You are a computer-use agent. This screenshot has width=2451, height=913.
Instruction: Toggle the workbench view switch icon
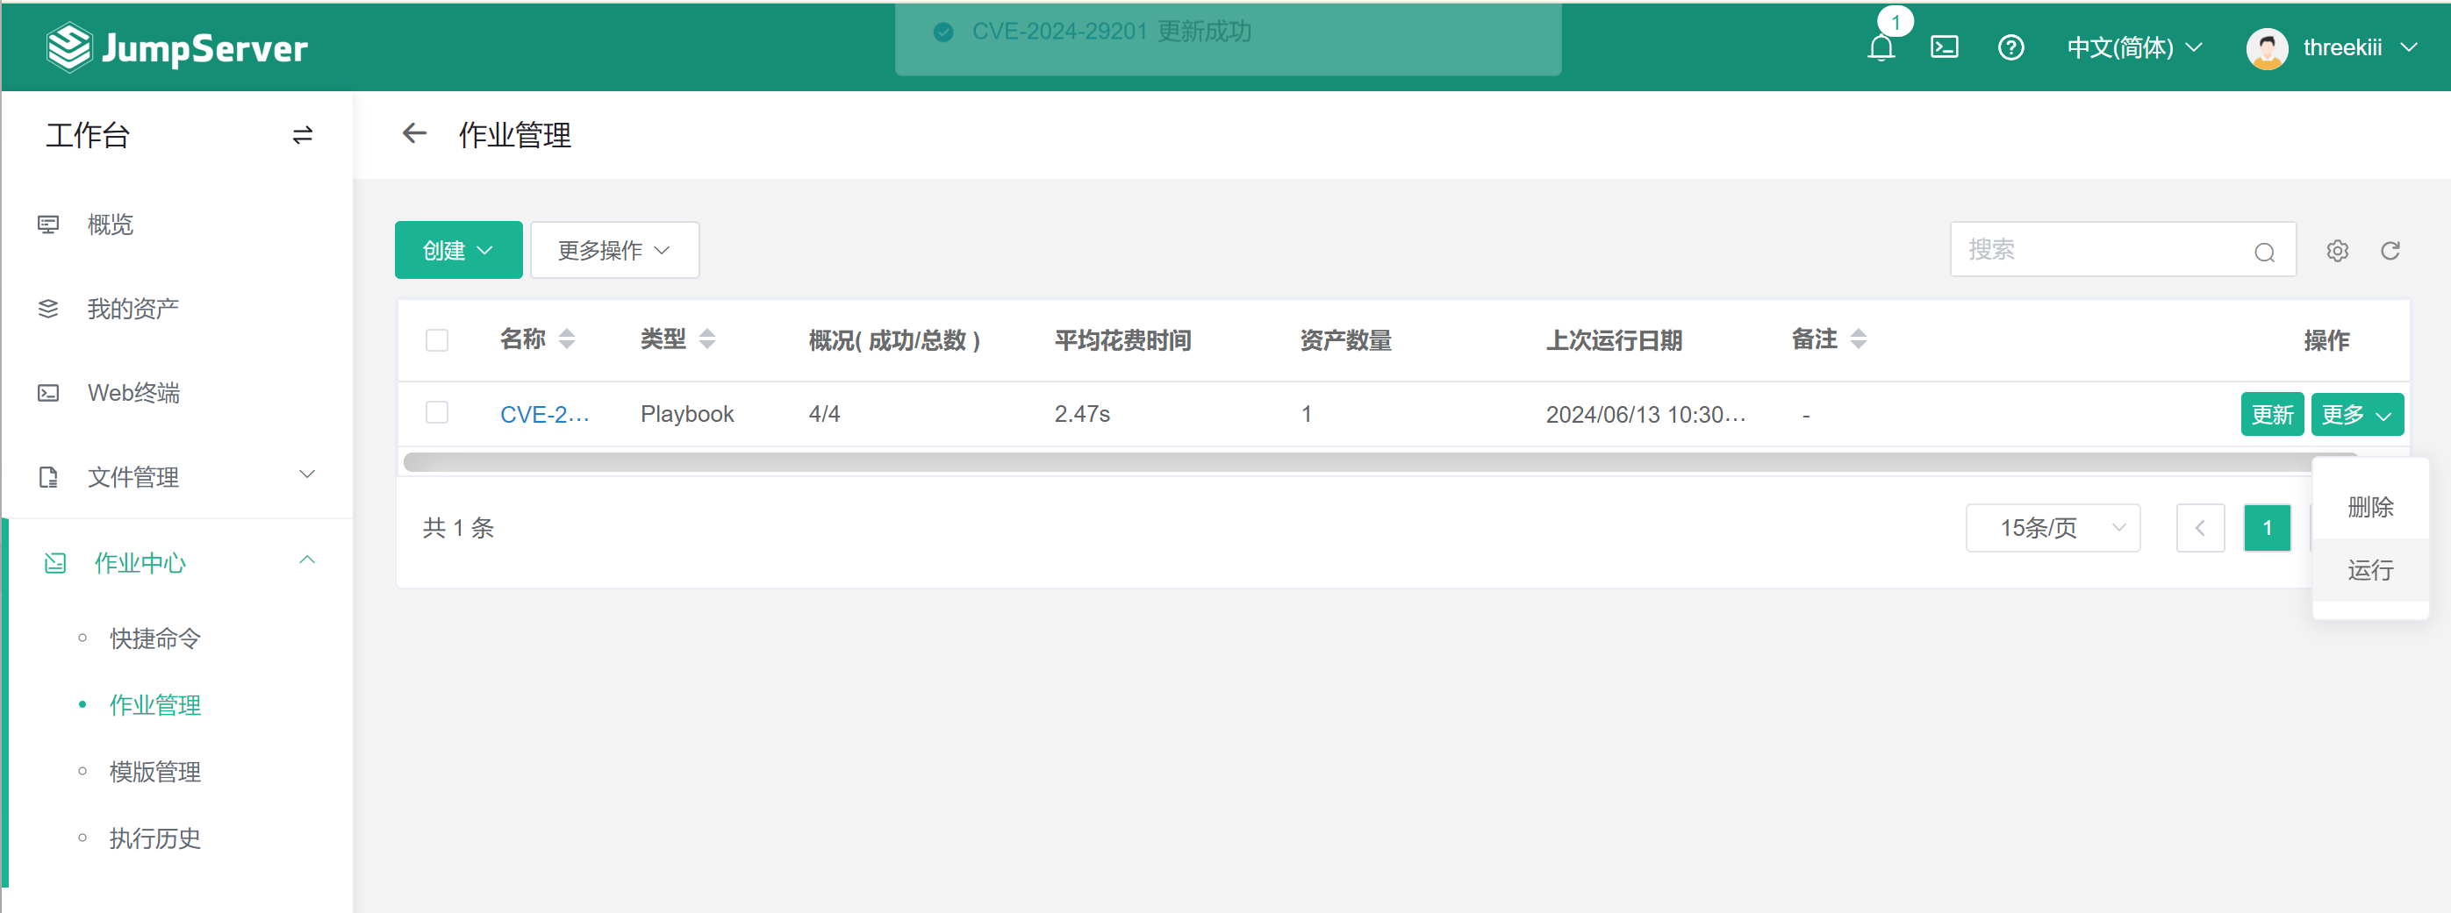pos(303,136)
